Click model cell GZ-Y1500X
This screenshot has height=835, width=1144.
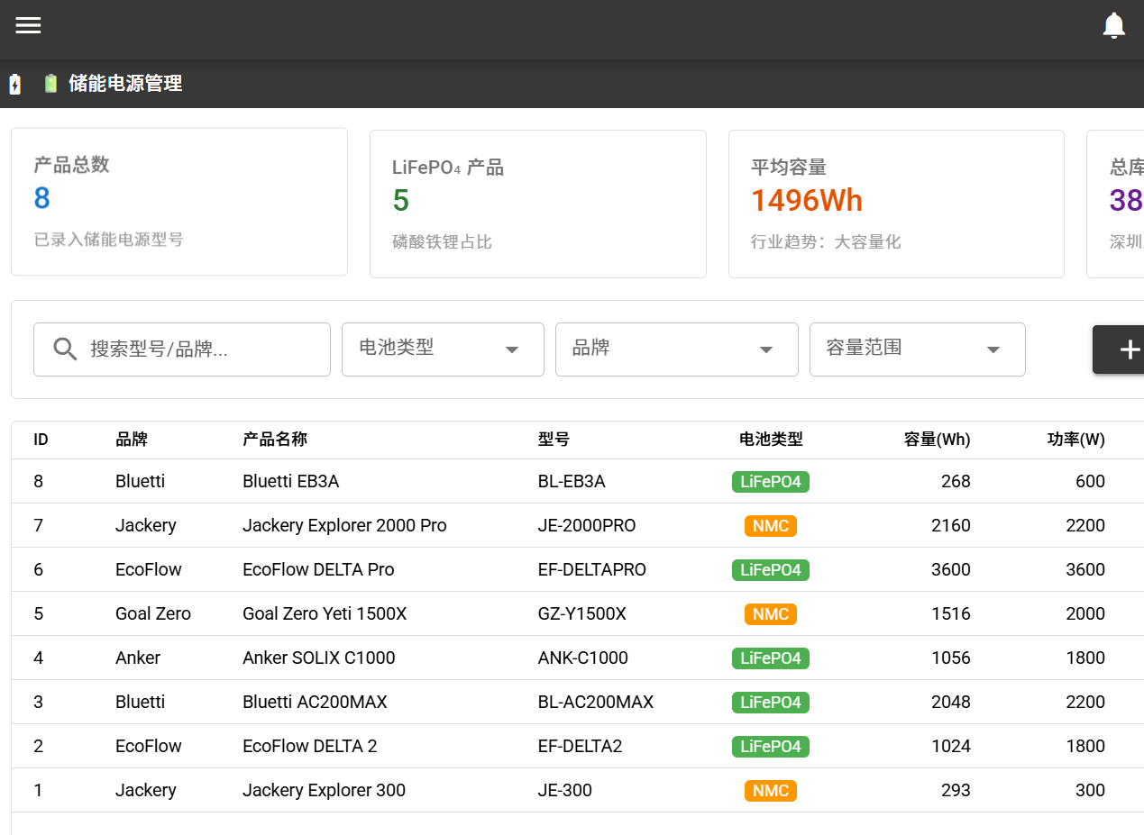(x=582, y=613)
